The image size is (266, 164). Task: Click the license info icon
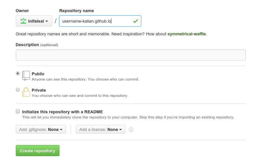pyautogui.click(x=131, y=130)
